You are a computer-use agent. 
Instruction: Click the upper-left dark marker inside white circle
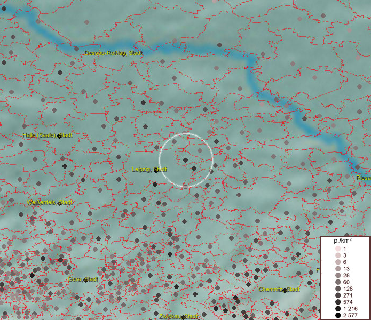(x=185, y=160)
